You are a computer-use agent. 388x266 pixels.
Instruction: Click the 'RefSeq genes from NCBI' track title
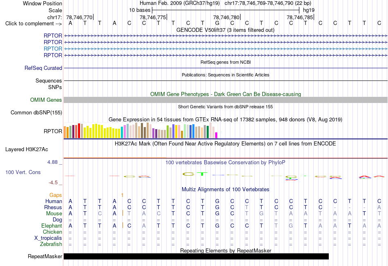point(225,62)
